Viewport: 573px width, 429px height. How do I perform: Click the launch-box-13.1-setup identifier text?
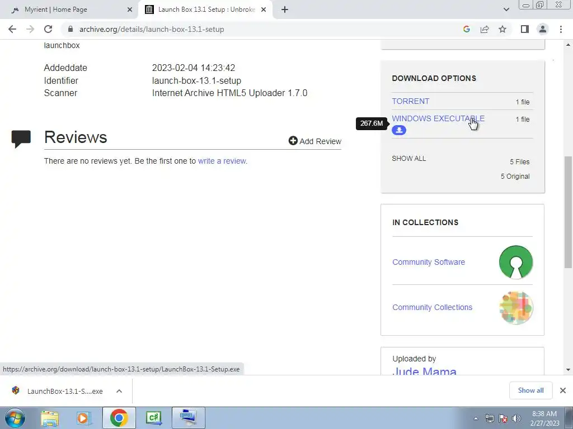pos(196,80)
